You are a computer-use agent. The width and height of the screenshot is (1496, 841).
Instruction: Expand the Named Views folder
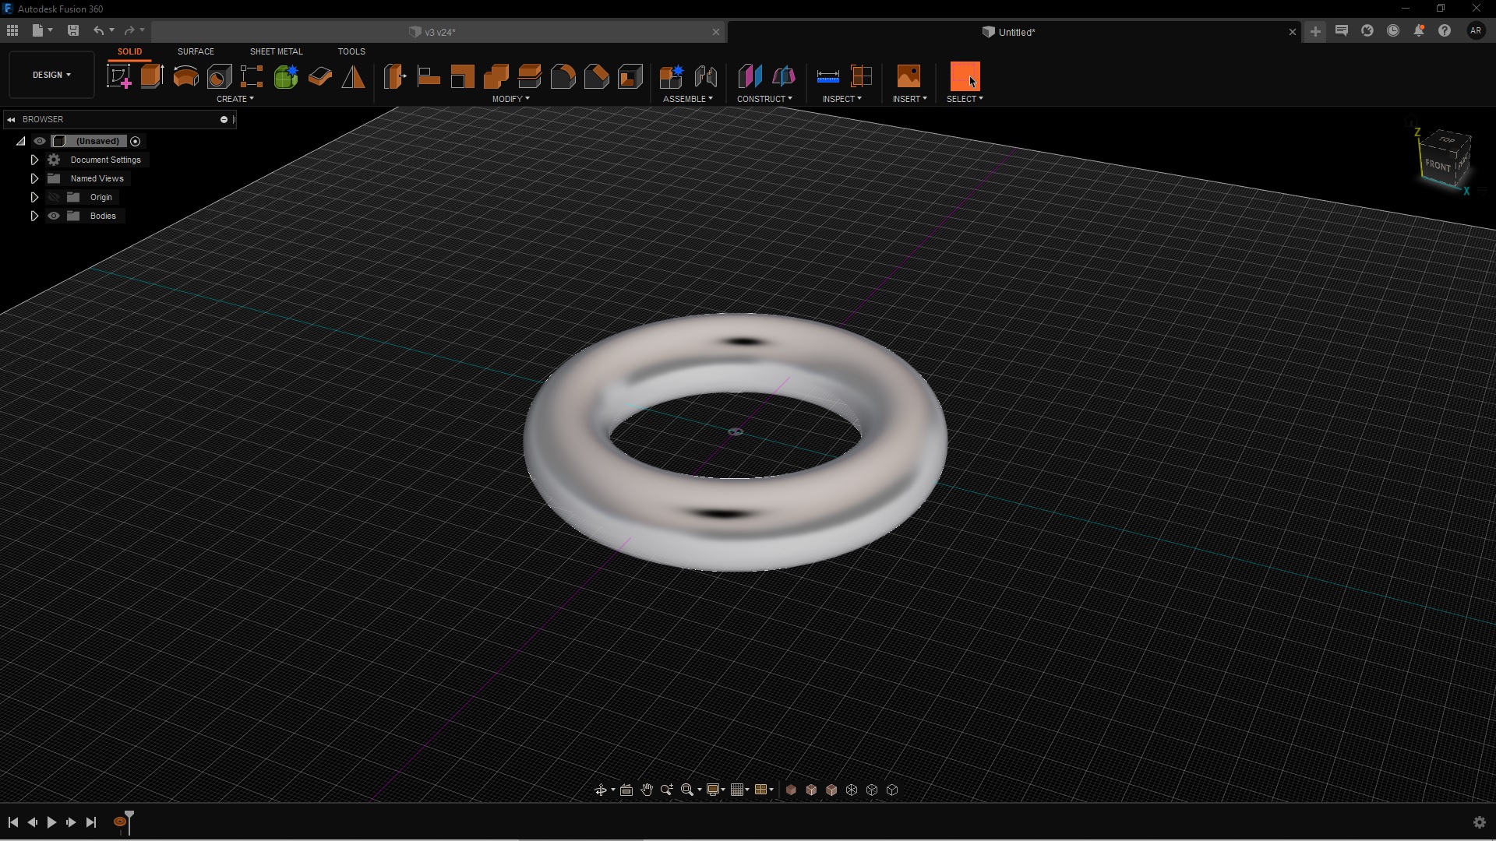(34, 178)
